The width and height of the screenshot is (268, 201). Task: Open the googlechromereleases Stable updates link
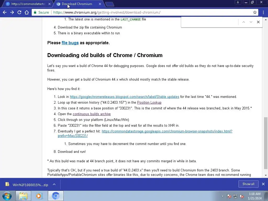point(124,97)
